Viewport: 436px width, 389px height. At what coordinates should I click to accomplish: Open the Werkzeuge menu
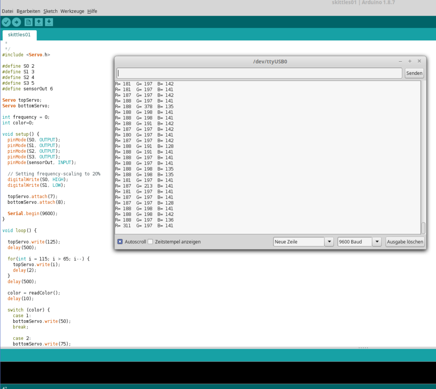point(72,11)
